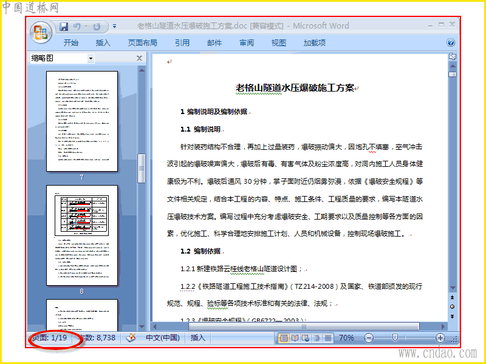The width and height of the screenshot is (486, 364).
Task: Open the Word help question mark
Action: tap(451, 42)
